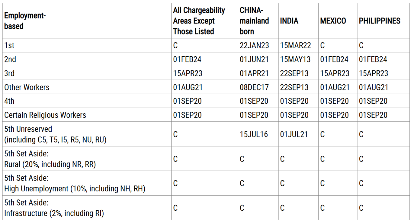This screenshot has height=223, width=414.
Task: Click the Employment-based column header
Action: (25, 21)
